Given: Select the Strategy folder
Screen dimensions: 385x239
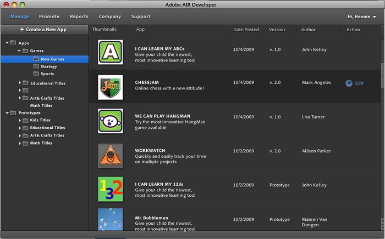Looking at the screenshot, I should pyautogui.click(x=49, y=66).
